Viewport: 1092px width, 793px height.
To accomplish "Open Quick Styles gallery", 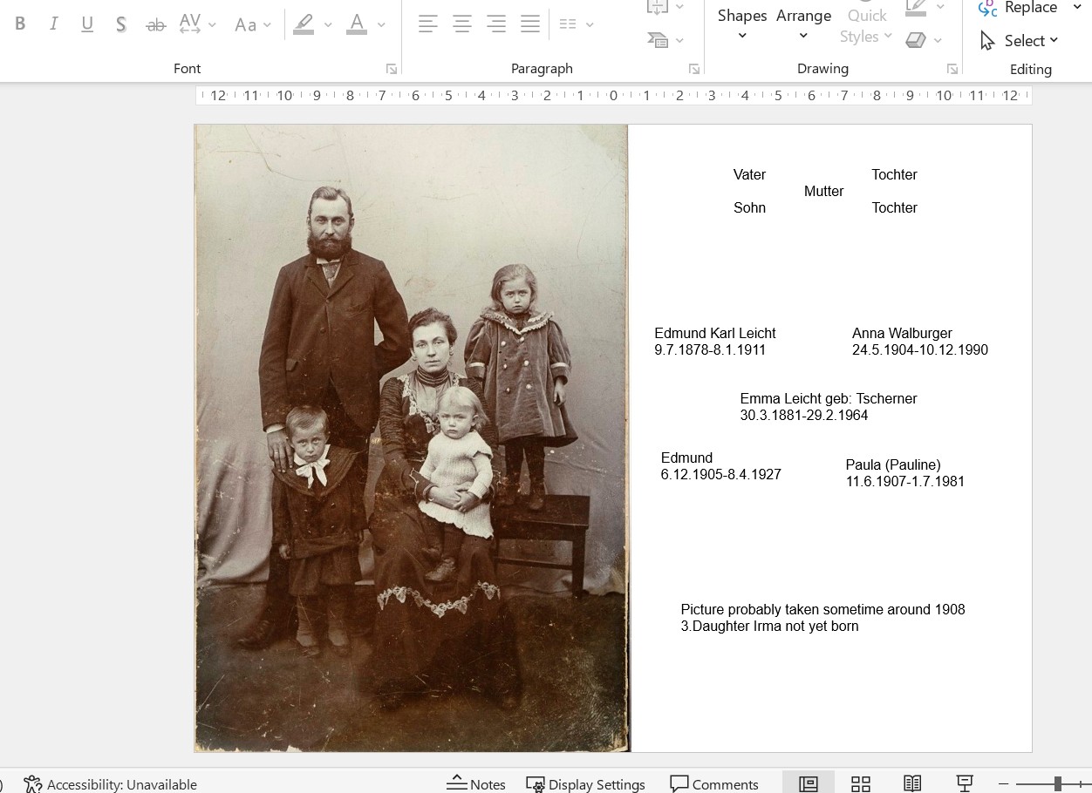I will click(866, 24).
